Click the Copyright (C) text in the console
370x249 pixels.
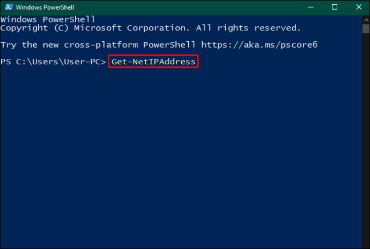(34, 28)
